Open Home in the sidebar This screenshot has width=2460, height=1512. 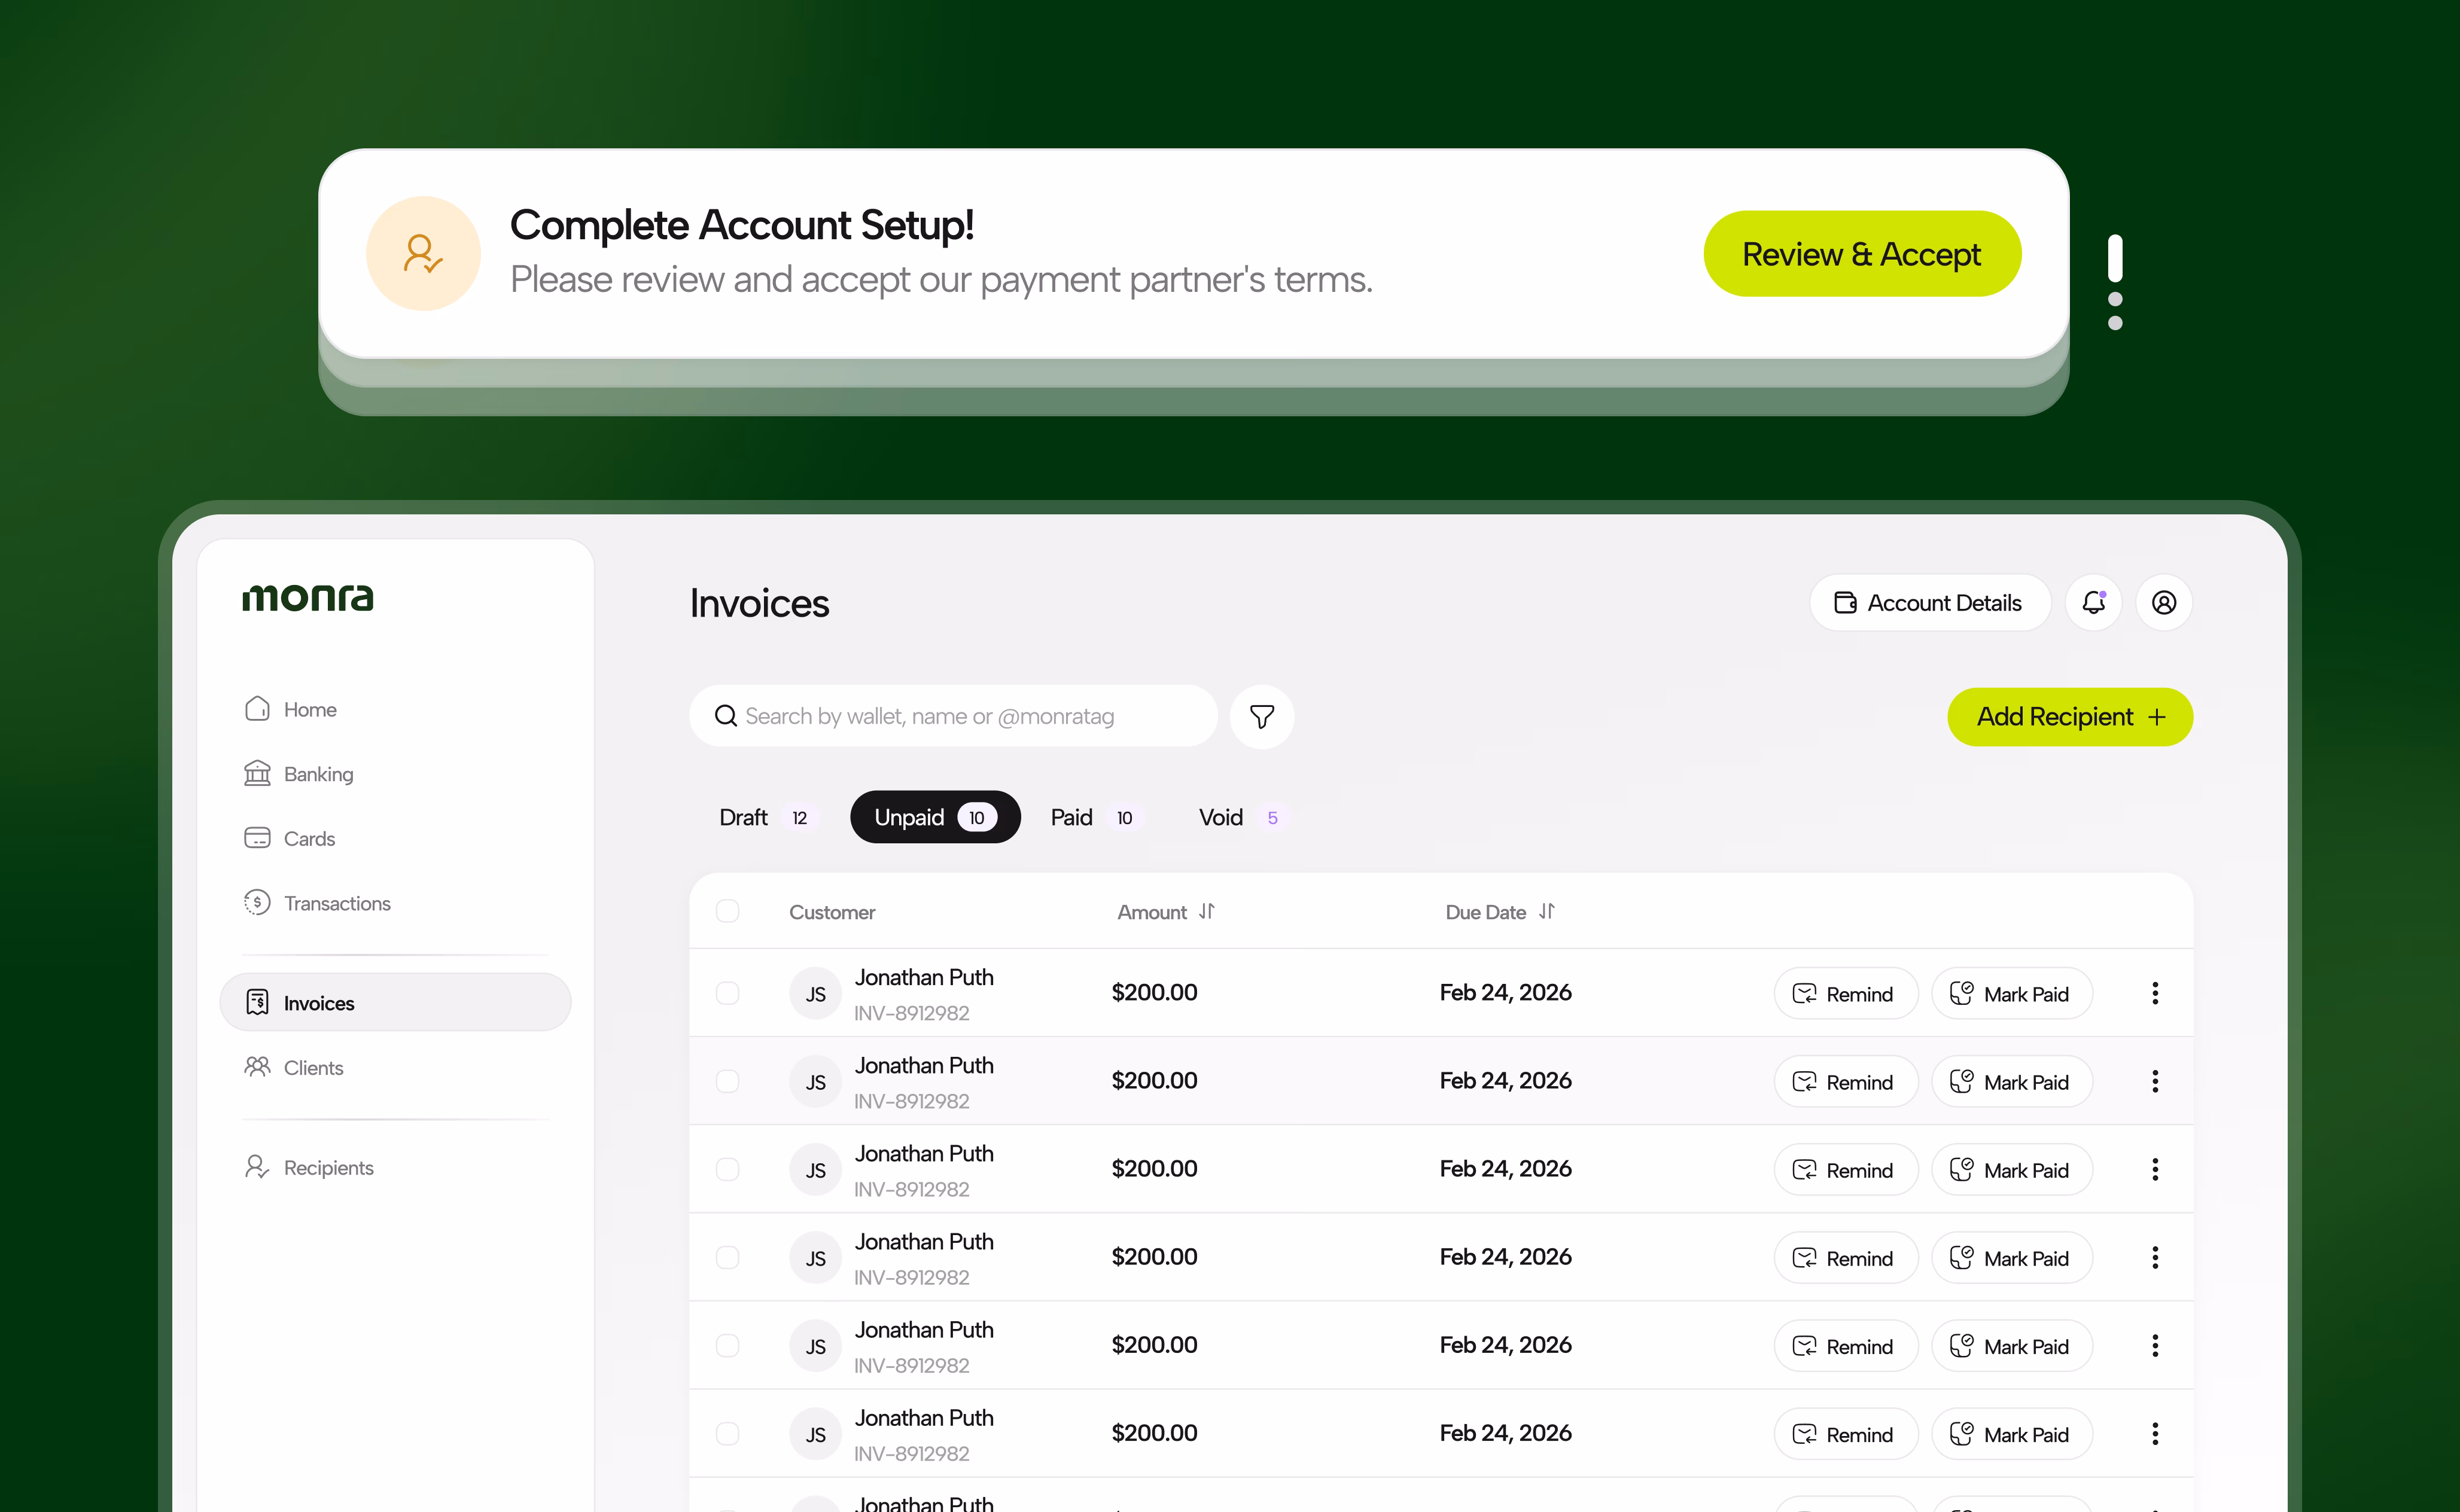[290, 709]
